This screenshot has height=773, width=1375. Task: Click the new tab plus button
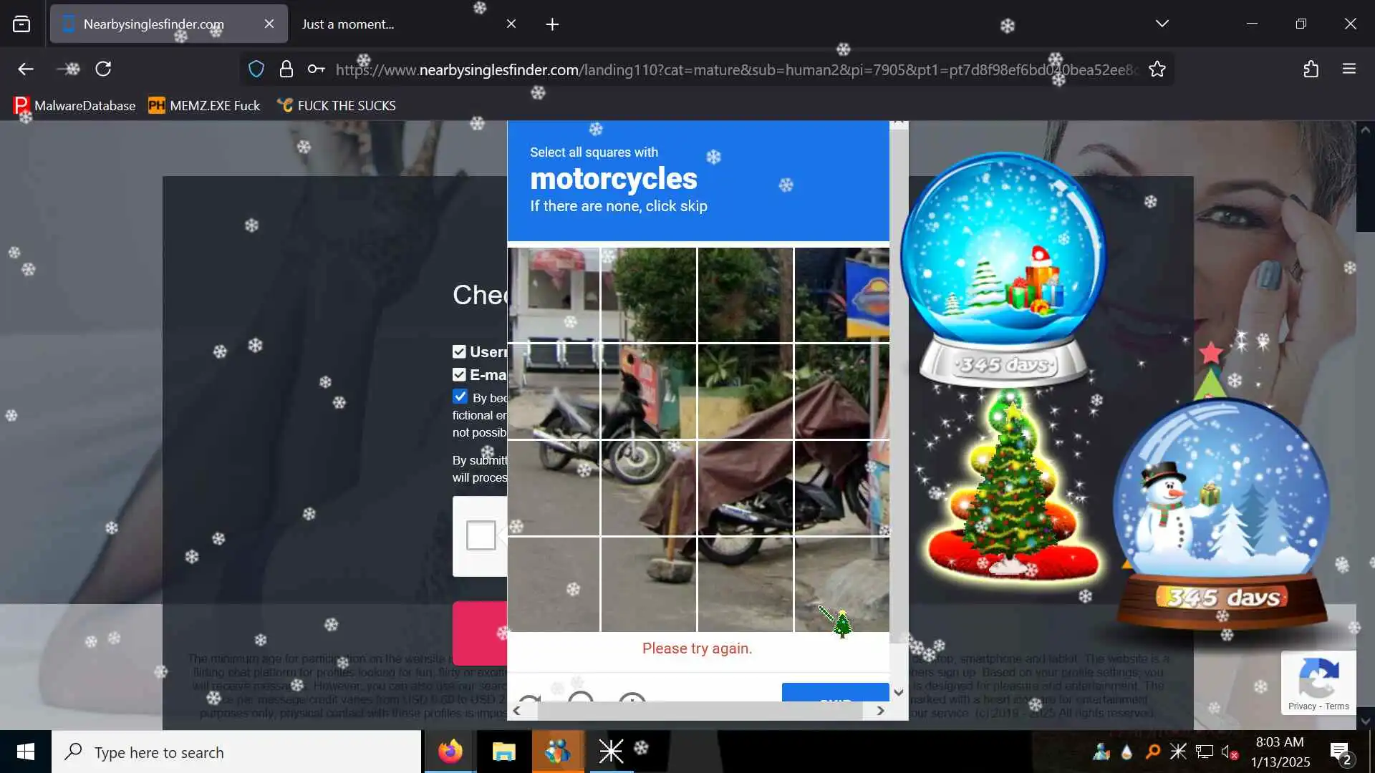(x=552, y=24)
